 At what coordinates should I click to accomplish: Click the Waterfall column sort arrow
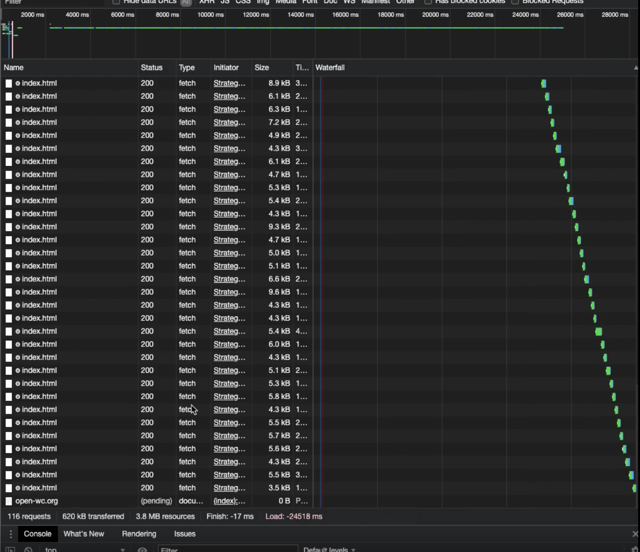[x=636, y=68]
